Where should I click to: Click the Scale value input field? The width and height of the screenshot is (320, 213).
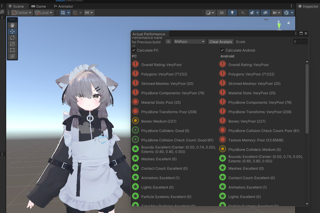pos(300,42)
